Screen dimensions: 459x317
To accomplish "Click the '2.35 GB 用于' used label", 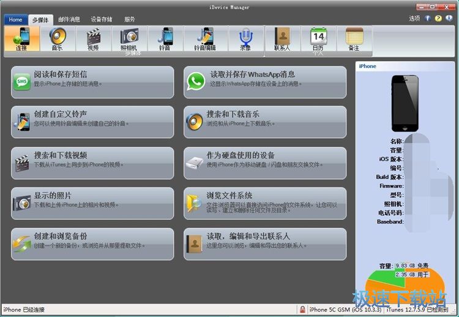I will [x=412, y=275].
